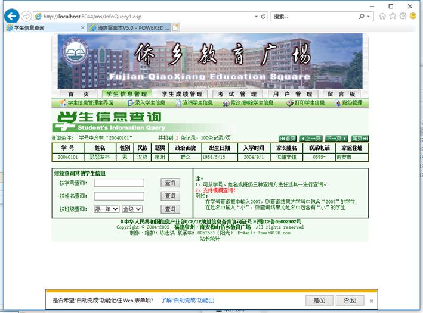423x313 pixels.
Task: Open the browser settings gear icon
Action: (403, 16)
